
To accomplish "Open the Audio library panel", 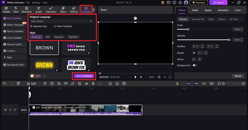I will 38,10.
